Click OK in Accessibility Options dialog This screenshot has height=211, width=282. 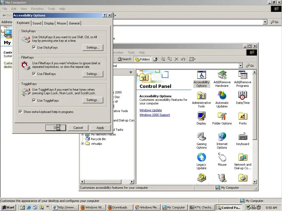(x=56, y=128)
